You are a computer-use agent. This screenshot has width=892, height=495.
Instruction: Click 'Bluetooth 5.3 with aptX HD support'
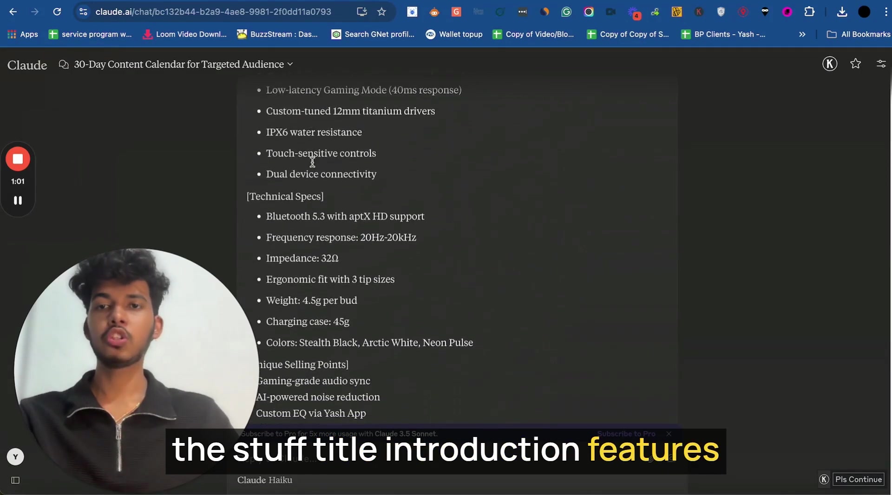[345, 216]
